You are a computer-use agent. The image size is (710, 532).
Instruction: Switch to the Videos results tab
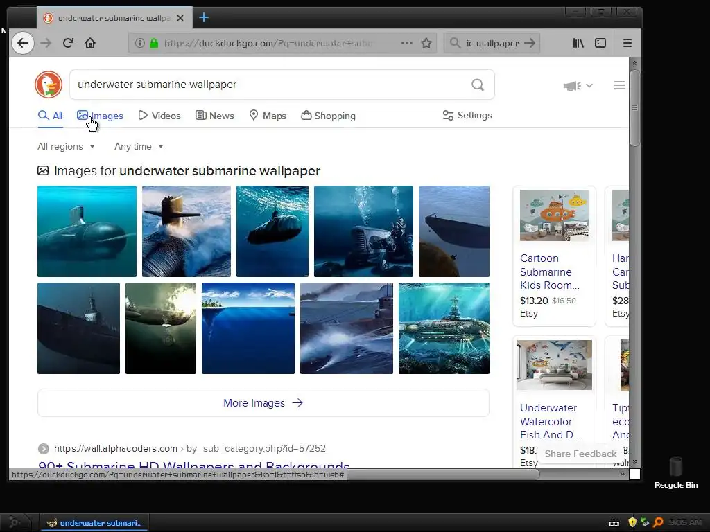pos(159,116)
